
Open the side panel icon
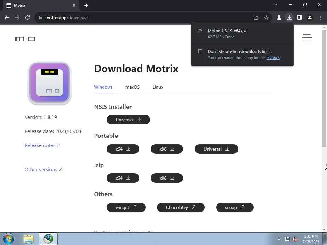tap(300, 18)
